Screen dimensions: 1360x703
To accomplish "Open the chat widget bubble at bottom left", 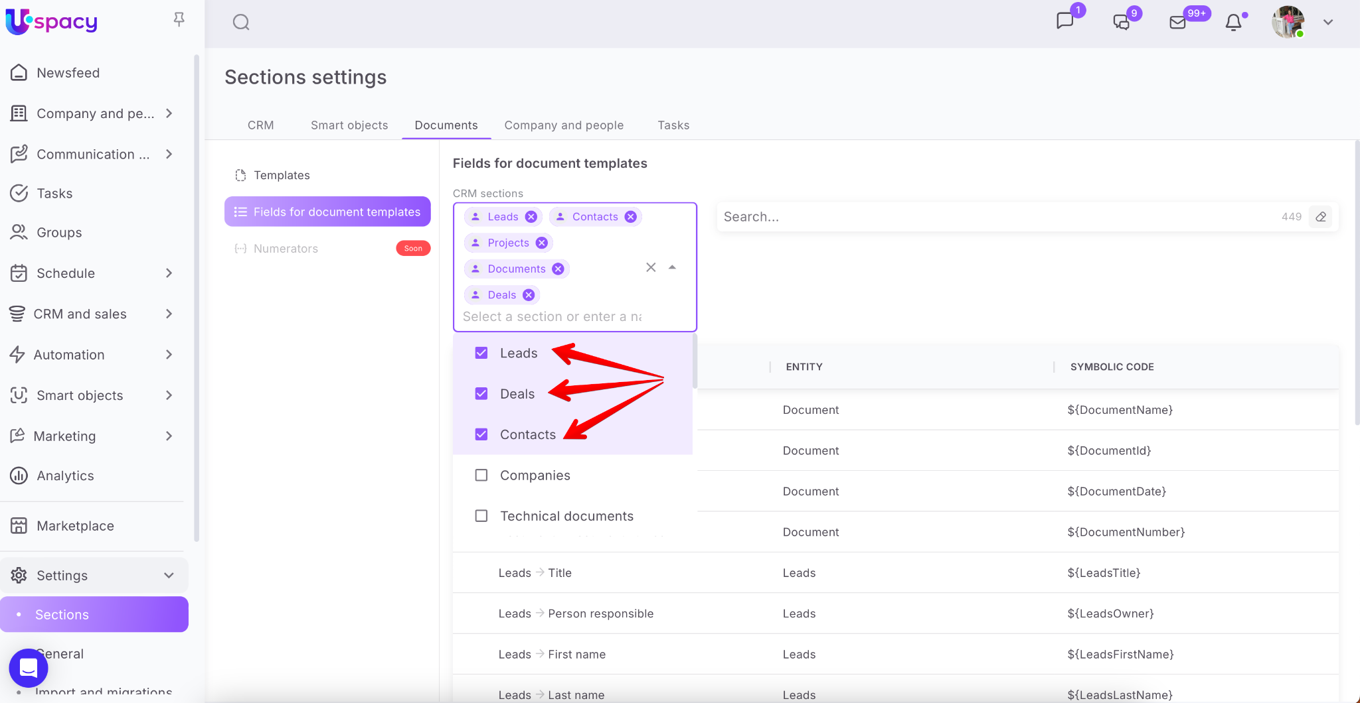I will (x=28, y=668).
